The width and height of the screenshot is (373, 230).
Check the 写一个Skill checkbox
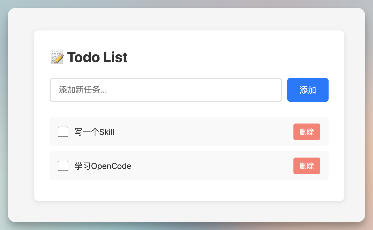click(x=63, y=132)
